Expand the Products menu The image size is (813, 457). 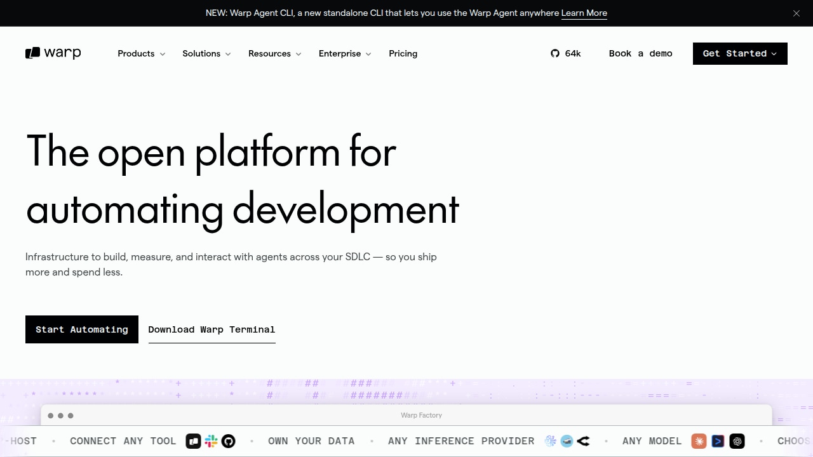pos(142,53)
